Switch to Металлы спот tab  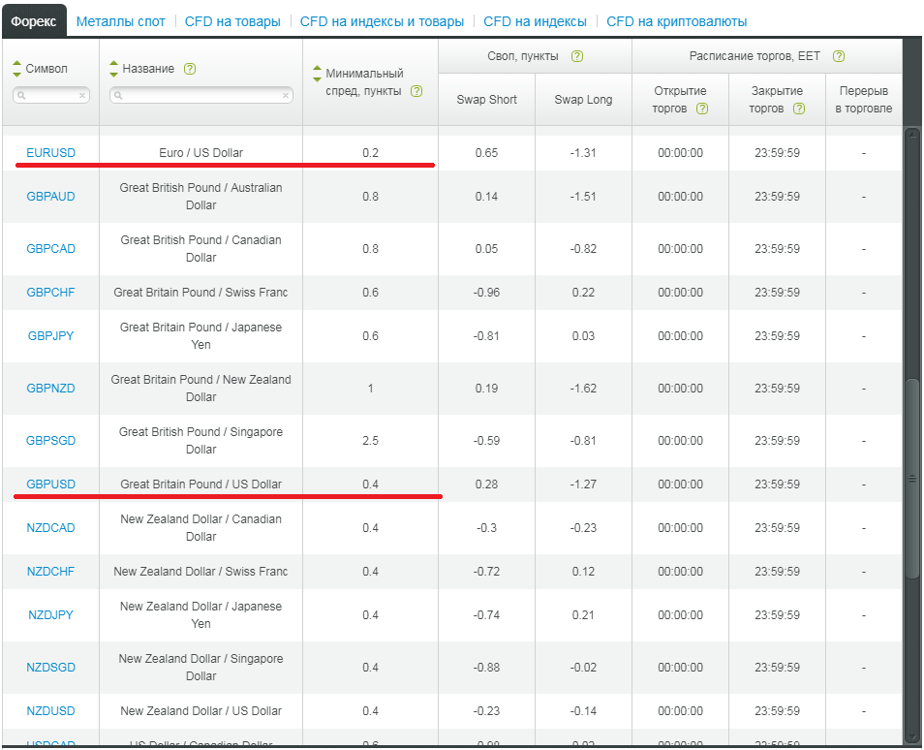[121, 21]
